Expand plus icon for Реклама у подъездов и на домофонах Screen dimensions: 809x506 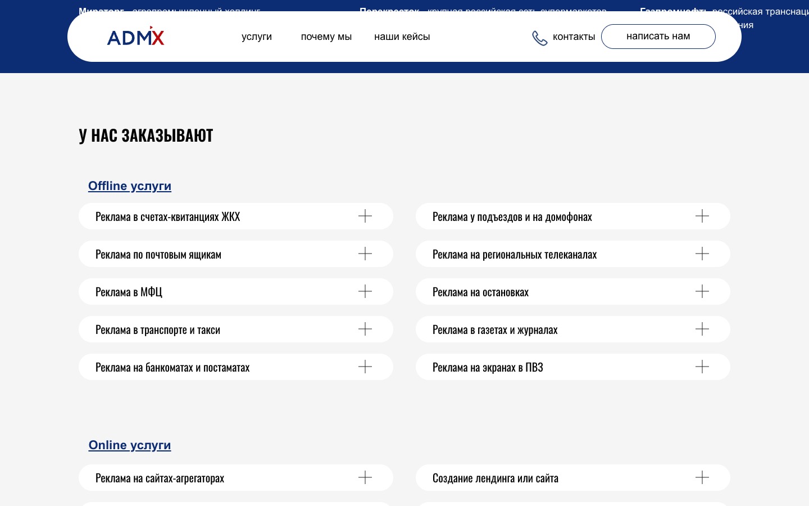702,216
